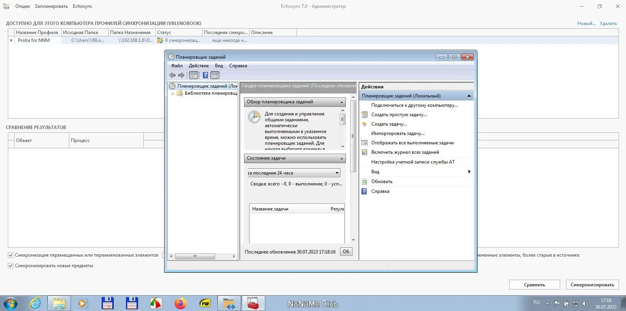
Task: Open help via the blue question-mark toolbar icon
Action: click(205, 75)
